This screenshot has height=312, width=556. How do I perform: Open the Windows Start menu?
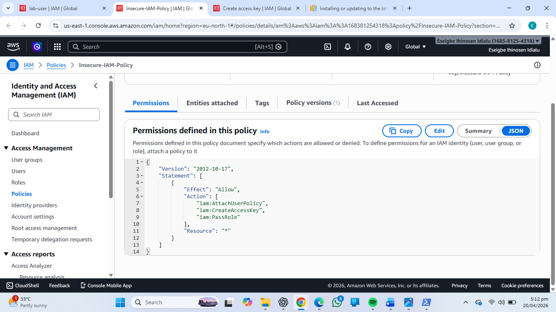[120, 302]
